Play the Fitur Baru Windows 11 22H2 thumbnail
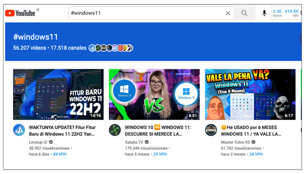 pos(58,95)
